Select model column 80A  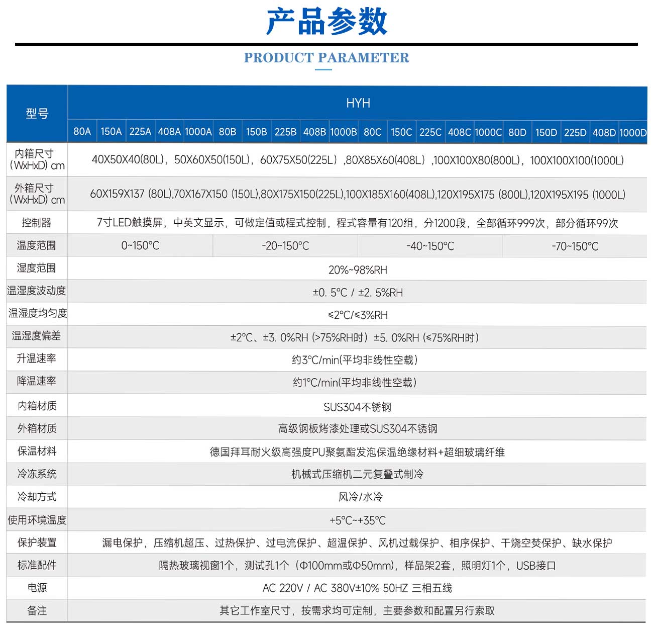[82, 132]
